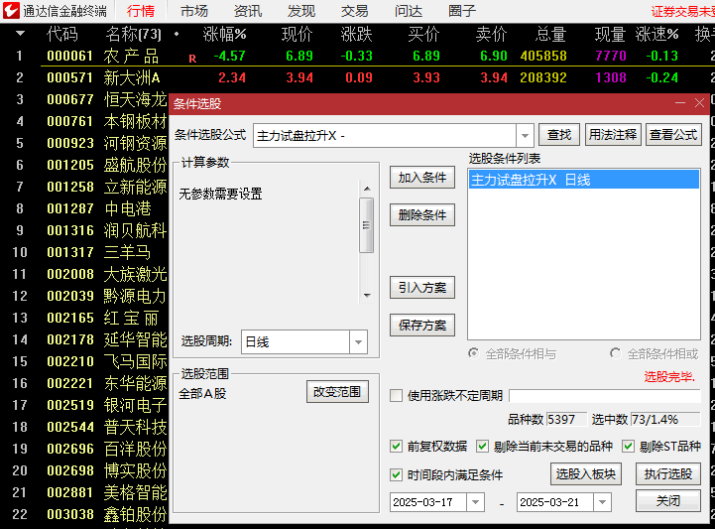
Task: Toggle the 前复权数据 checkbox
Action: coord(397,447)
